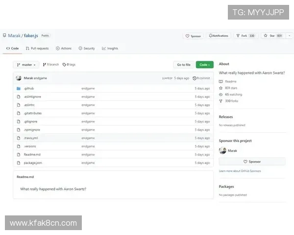Screen dimensions: 294x235
Task: Open the .versions file
Action: coord(30,146)
